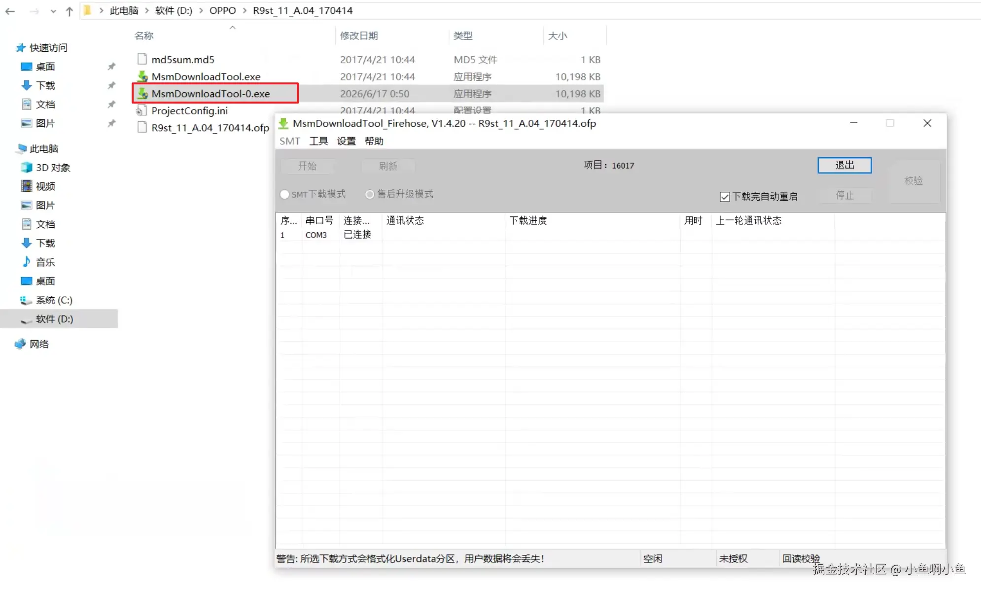981x591 pixels.
Task: Click the quick access star icon
Action: click(x=20, y=48)
